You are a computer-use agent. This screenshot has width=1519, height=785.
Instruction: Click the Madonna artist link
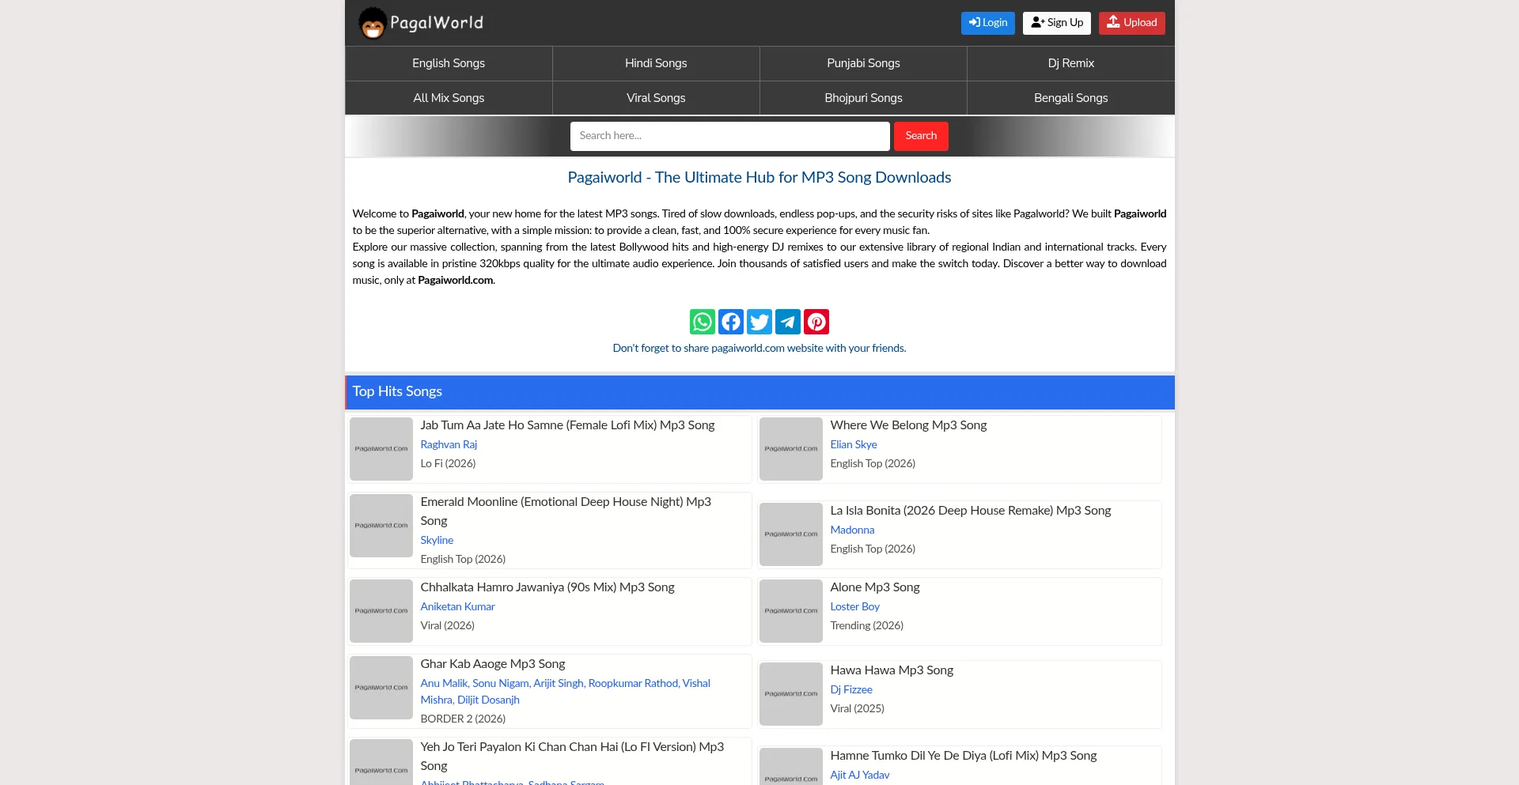(852, 530)
